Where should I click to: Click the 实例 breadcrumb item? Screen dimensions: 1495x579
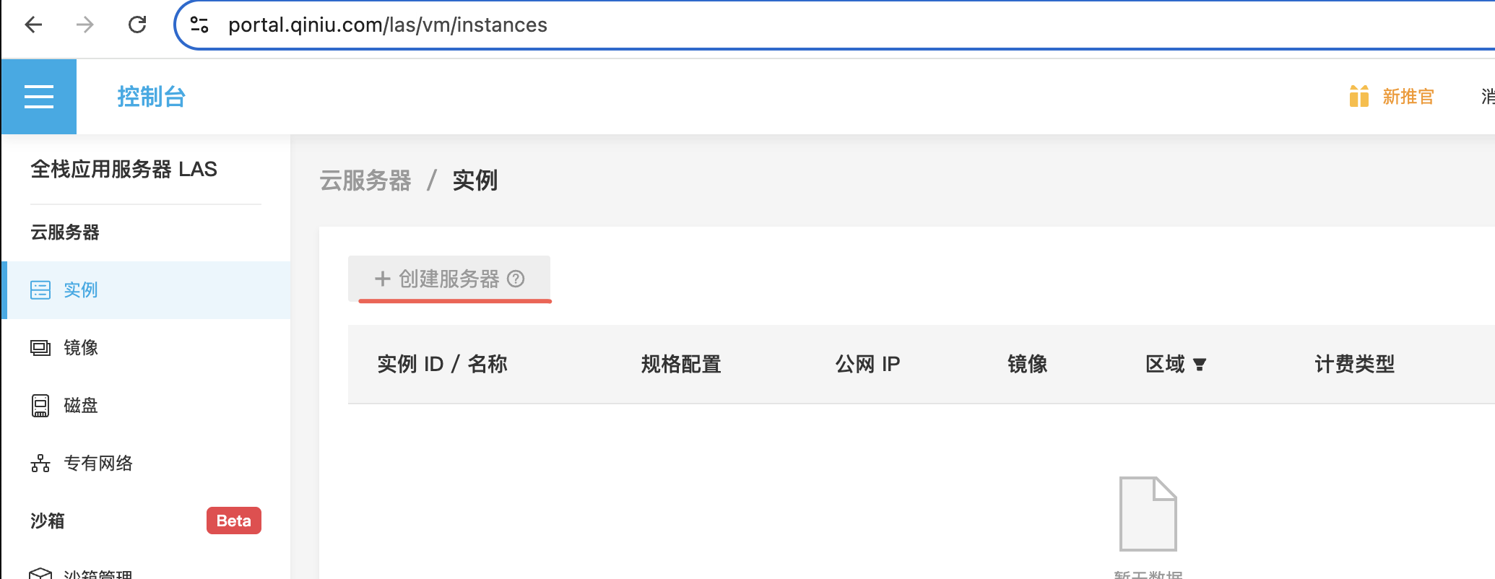tap(475, 180)
